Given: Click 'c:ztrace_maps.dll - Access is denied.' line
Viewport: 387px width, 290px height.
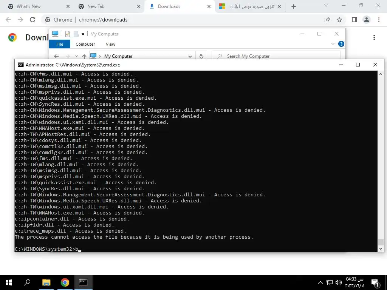Looking at the screenshot, I should coord(71,231).
